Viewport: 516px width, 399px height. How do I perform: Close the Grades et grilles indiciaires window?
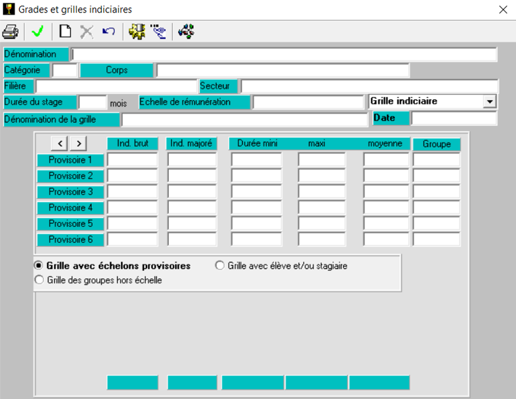point(502,9)
